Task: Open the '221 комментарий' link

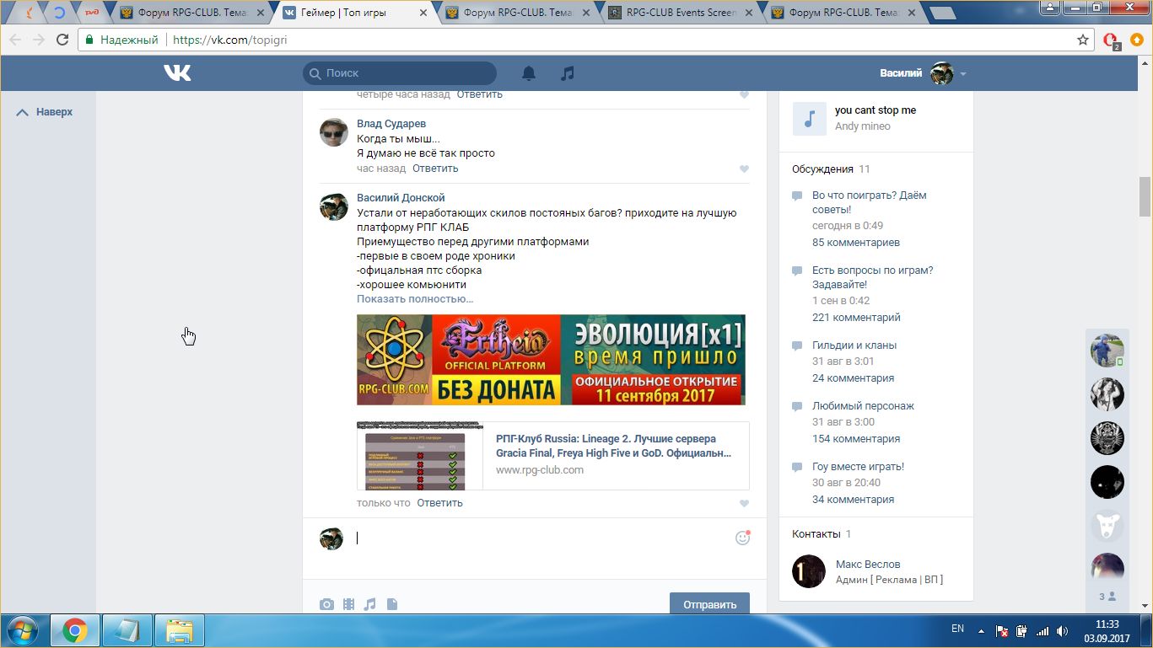Action: pyautogui.click(x=856, y=318)
